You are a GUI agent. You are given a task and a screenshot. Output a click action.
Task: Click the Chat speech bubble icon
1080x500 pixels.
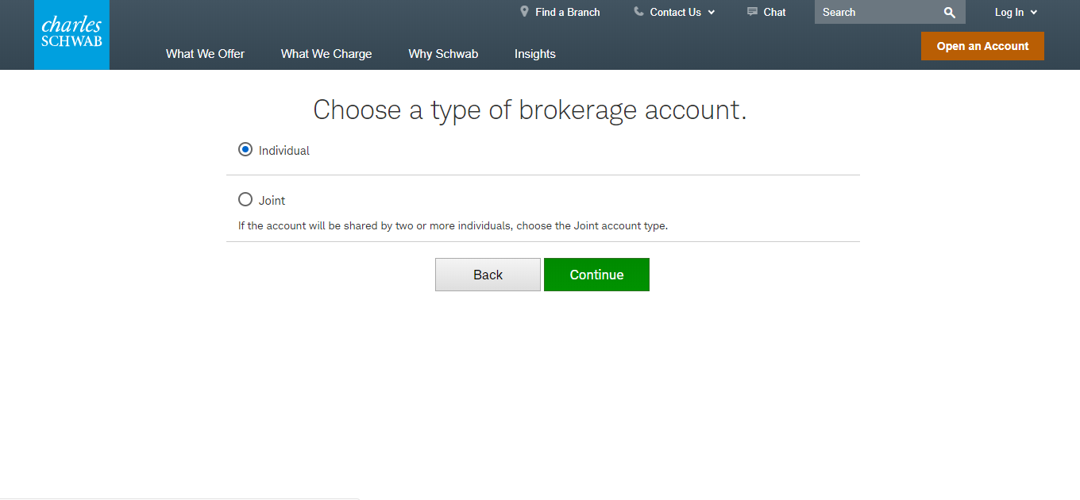(752, 12)
